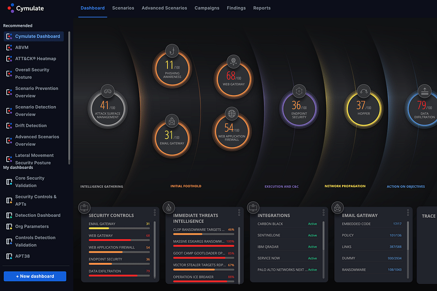437x291 pixels.
Task: Open the Security Controls card options menu
Action: tap(155, 212)
